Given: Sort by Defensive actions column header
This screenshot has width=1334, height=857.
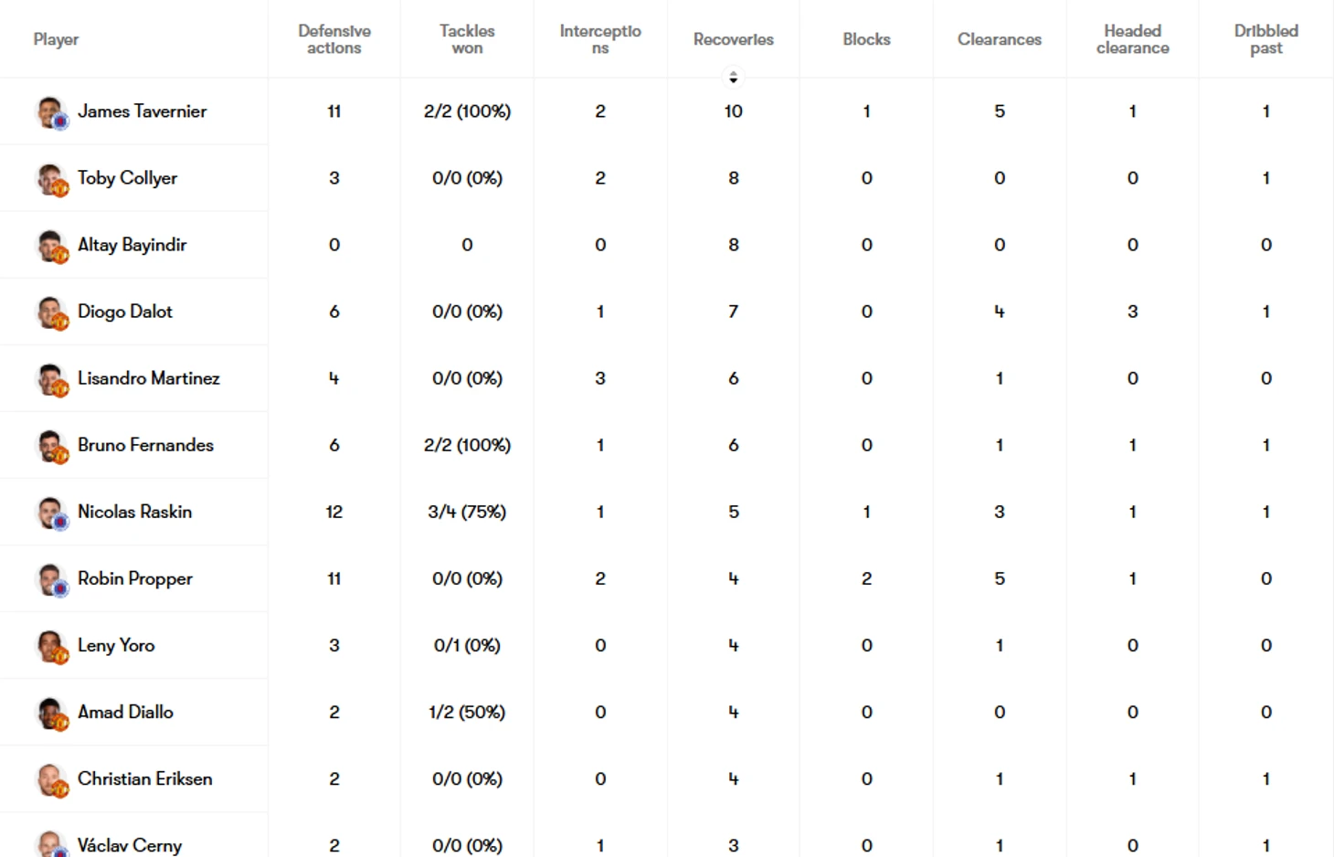Looking at the screenshot, I should (334, 39).
